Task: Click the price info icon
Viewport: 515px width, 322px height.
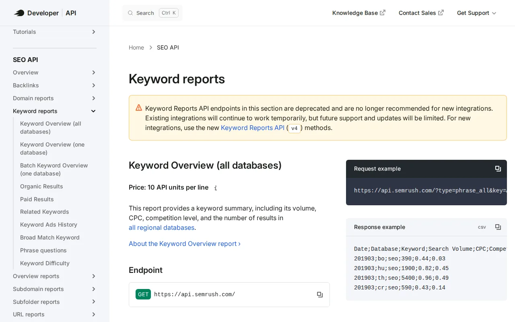Action: (216, 188)
